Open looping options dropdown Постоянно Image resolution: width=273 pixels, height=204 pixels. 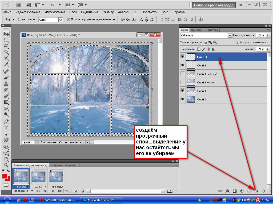[x=32, y=191]
